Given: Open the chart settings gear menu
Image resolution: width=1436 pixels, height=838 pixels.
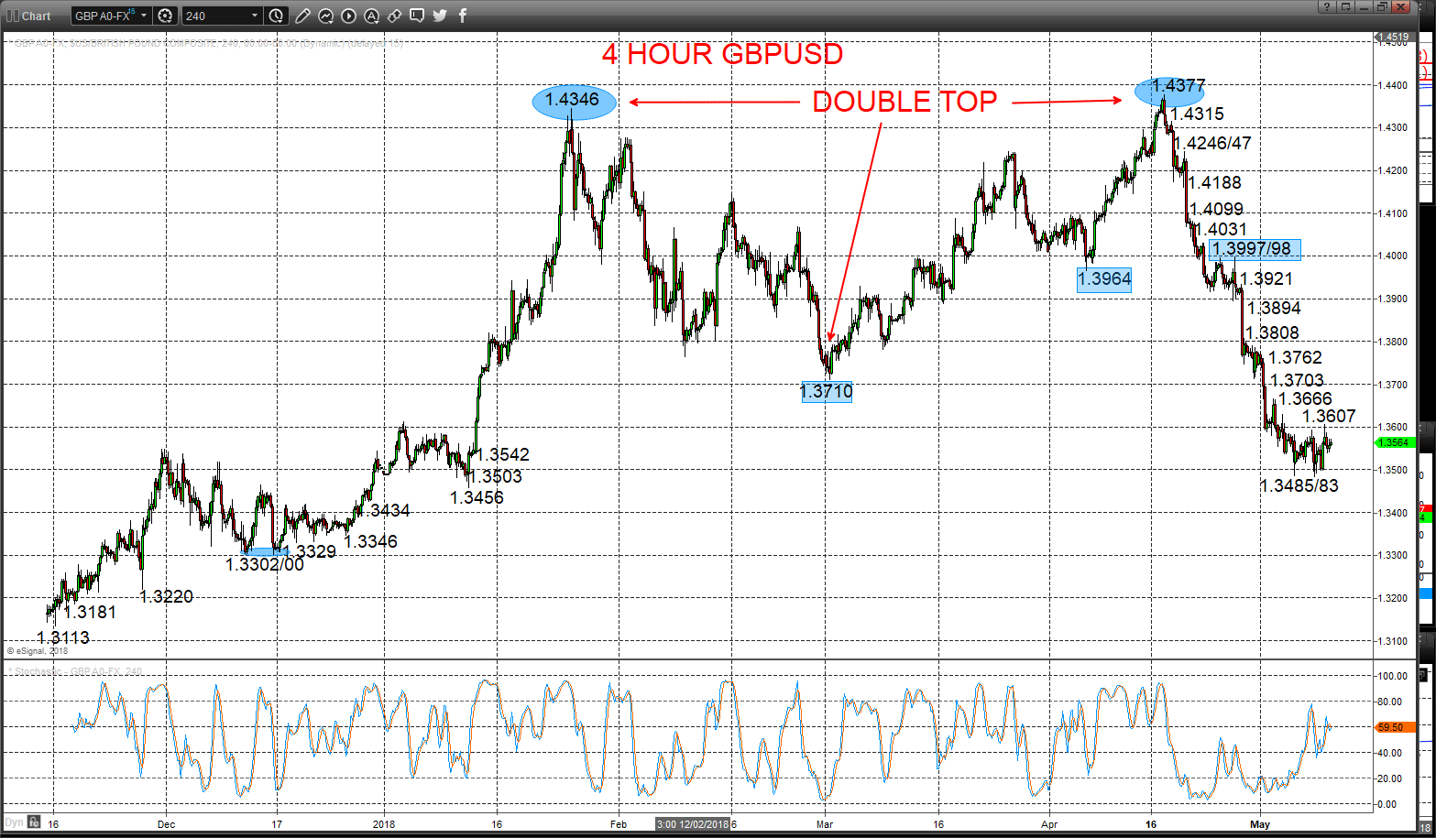Looking at the screenshot, I should 165,16.
